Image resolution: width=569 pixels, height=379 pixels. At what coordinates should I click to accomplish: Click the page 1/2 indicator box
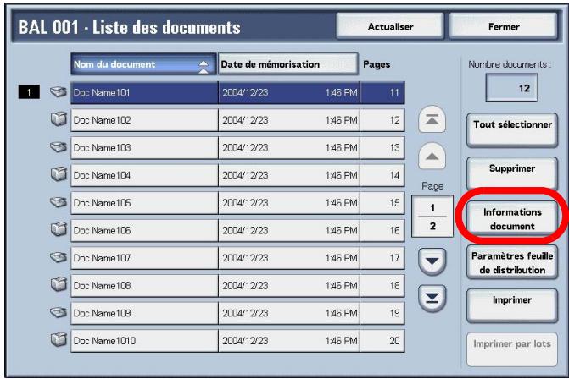[432, 217]
